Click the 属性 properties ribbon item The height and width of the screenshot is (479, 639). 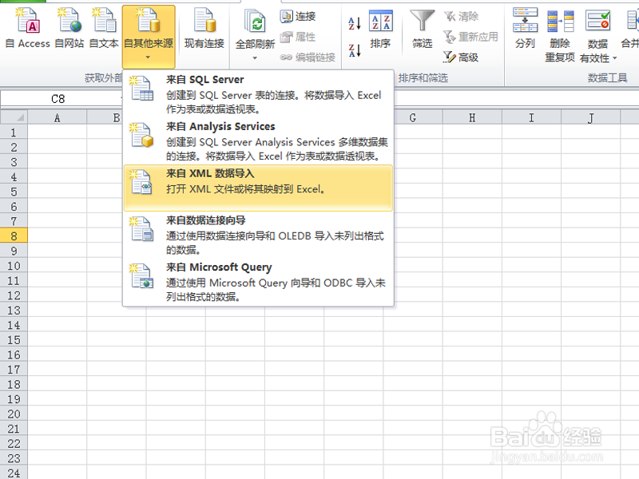pyautogui.click(x=298, y=37)
